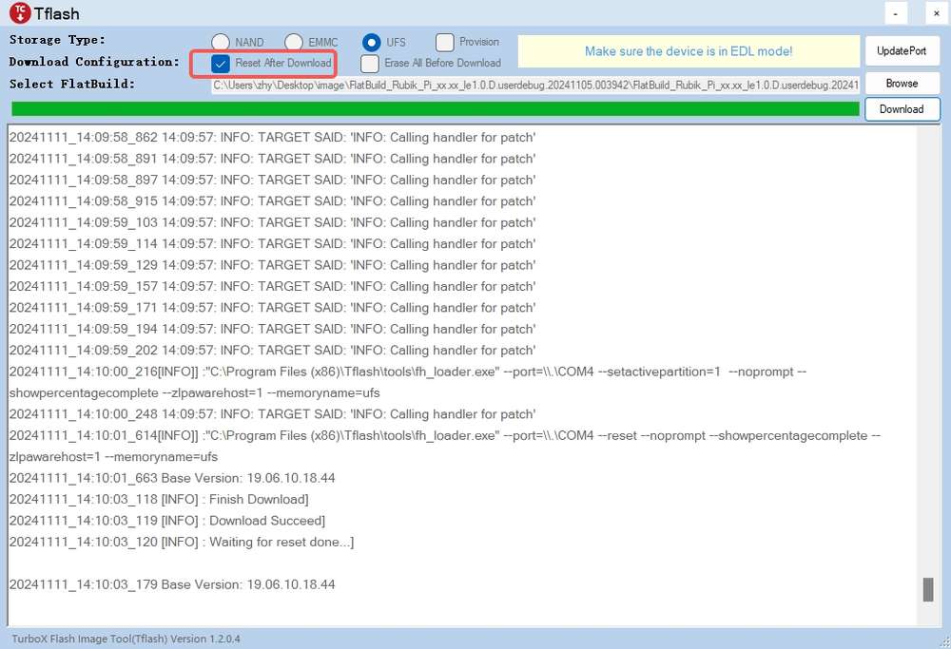Image resolution: width=951 pixels, height=649 pixels.
Task: Click log line timestamped 14:09:58_891
Action: point(272,159)
